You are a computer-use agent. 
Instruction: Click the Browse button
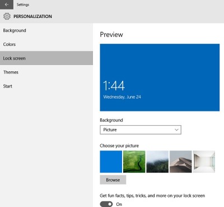tap(113, 180)
